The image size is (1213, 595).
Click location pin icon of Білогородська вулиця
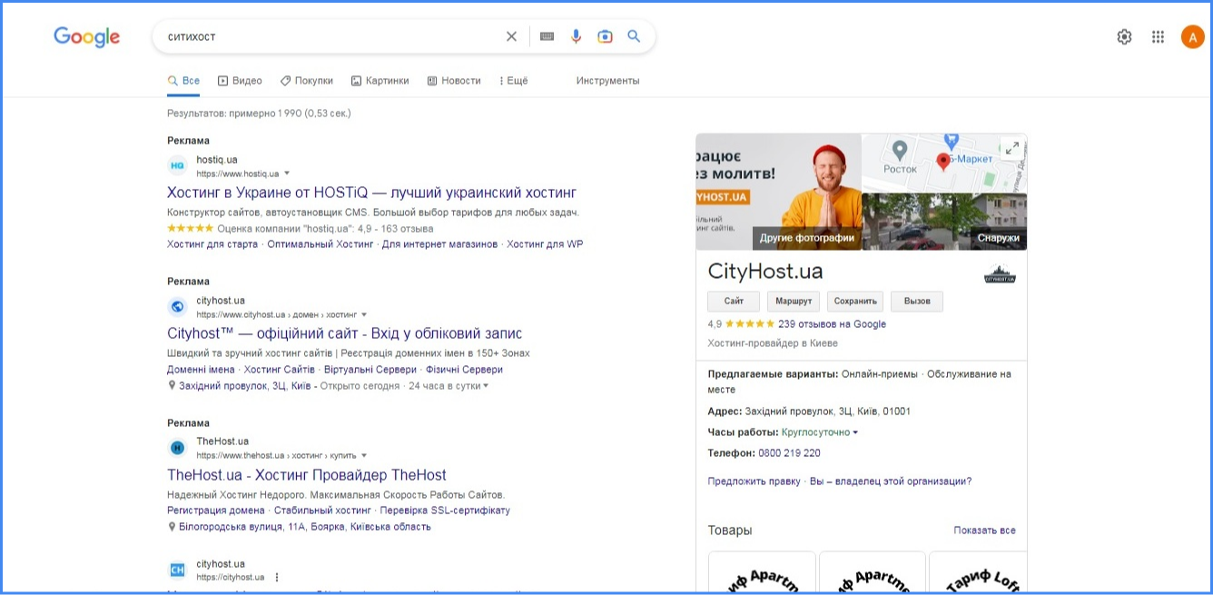[172, 527]
